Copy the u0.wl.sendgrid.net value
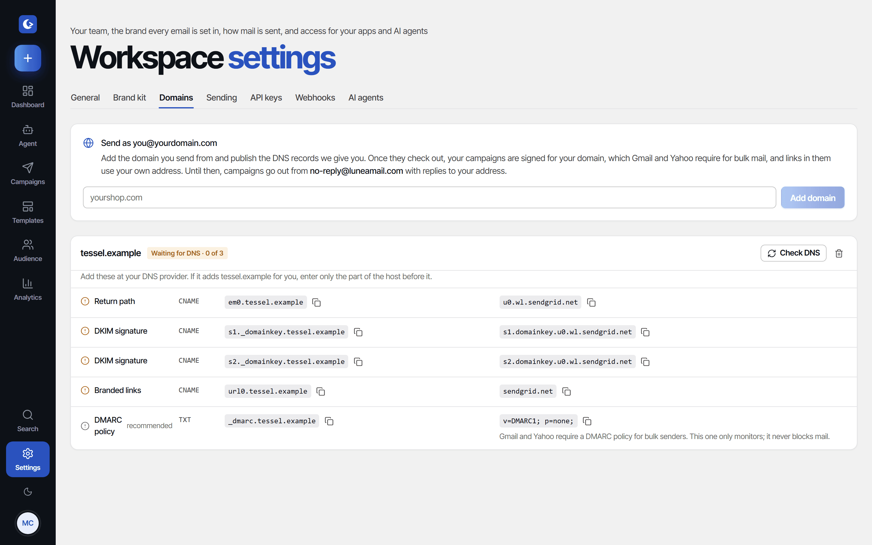This screenshot has height=545, width=872. point(591,302)
